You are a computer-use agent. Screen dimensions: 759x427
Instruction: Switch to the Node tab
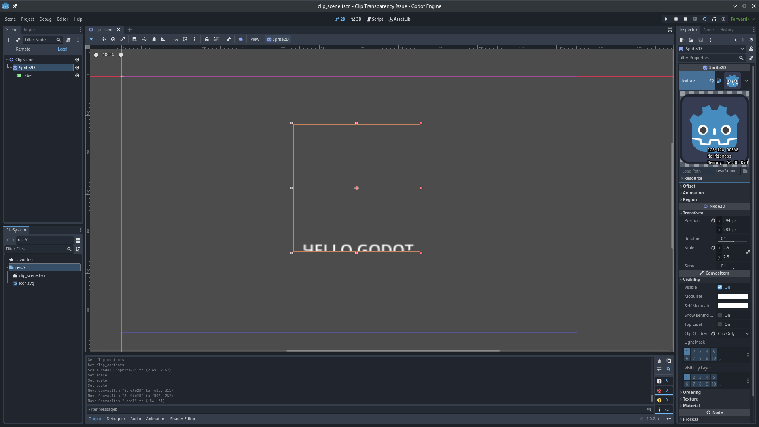pos(709,30)
